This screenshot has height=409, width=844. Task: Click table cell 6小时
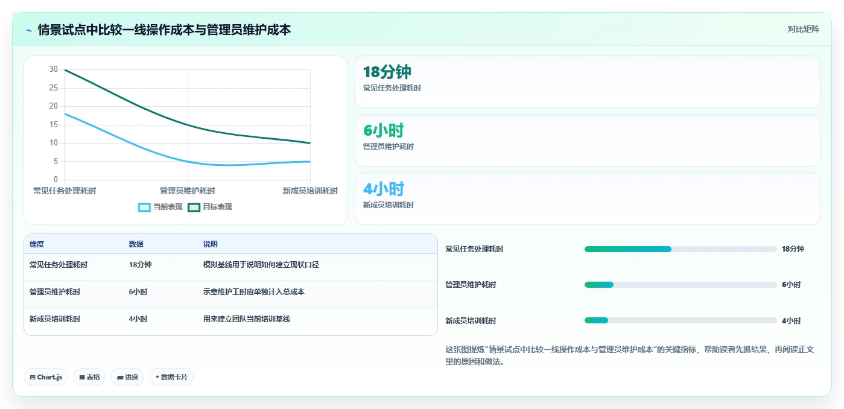click(138, 292)
